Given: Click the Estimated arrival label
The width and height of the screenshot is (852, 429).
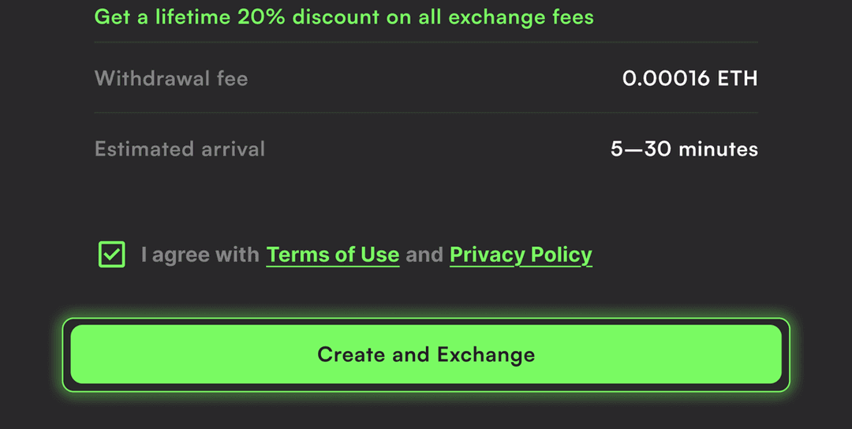Looking at the screenshot, I should point(180,149).
